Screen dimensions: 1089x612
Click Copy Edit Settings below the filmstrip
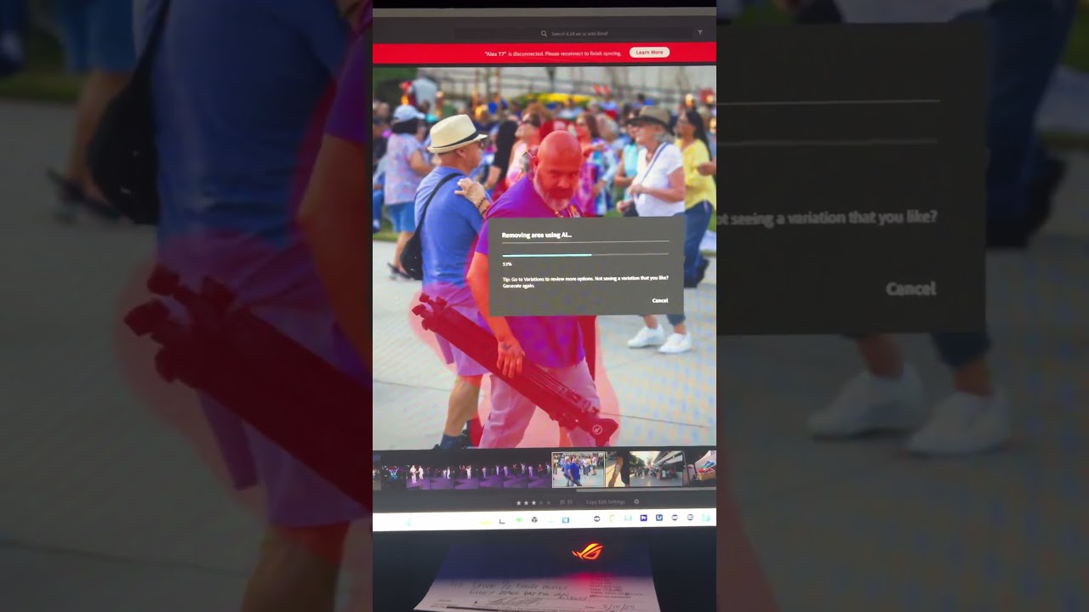click(606, 502)
